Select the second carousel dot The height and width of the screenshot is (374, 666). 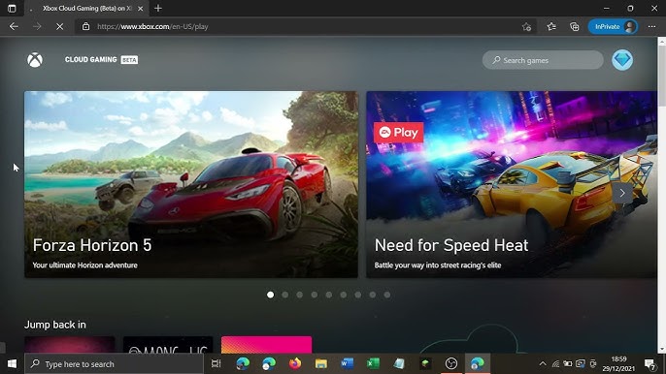click(285, 295)
